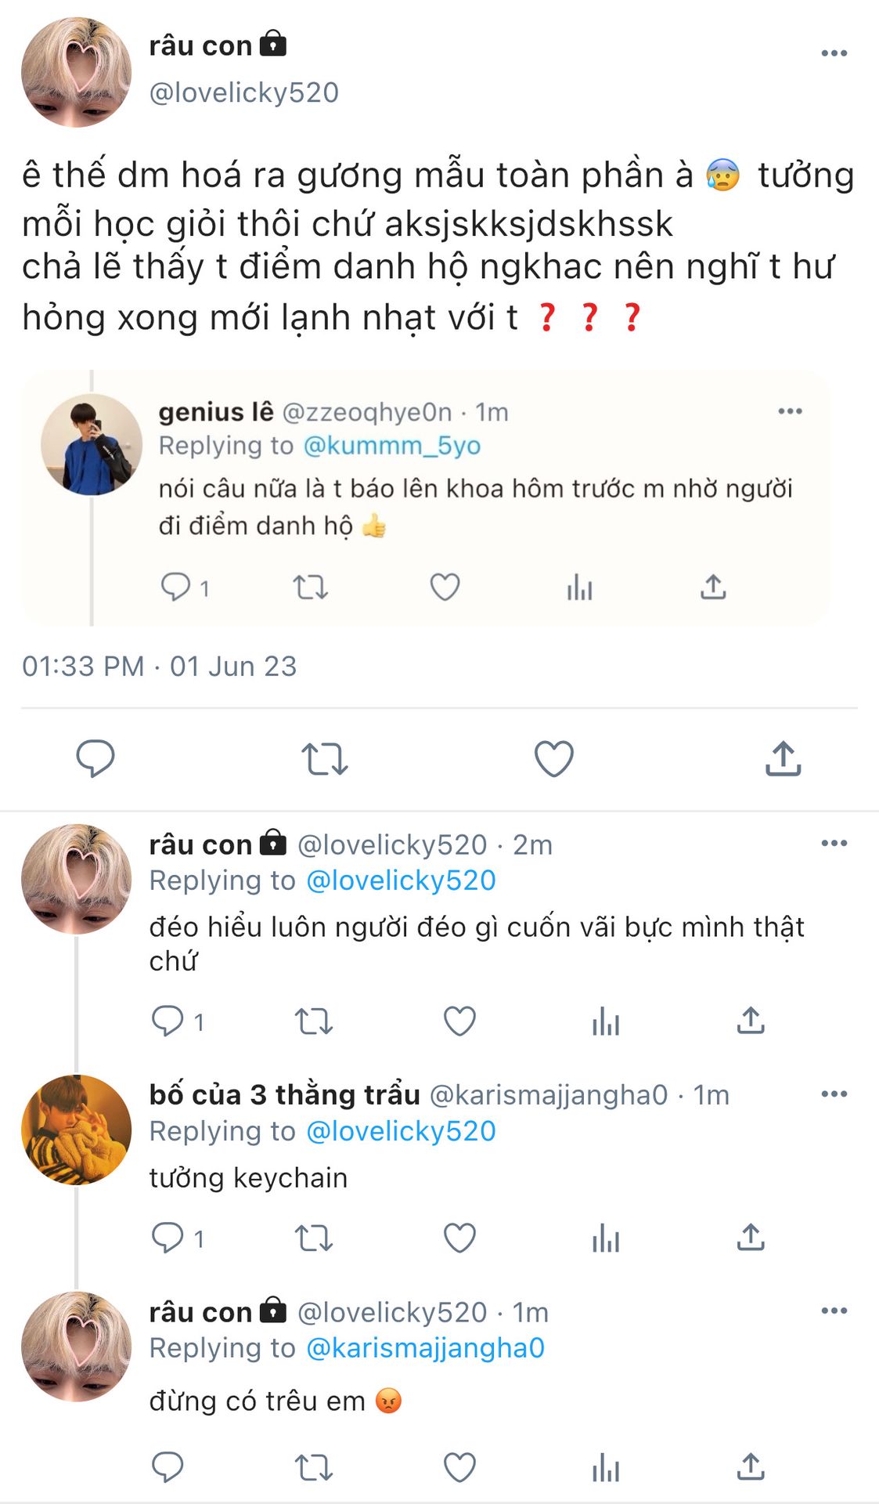Image resolution: width=879 pixels, height=1504 pixels.
Task: Open genius lê's profile avatar
Action: point(91,444)
